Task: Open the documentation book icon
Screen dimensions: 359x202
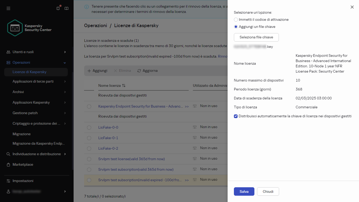Action: pyautogui.click(x=66, y=8)
